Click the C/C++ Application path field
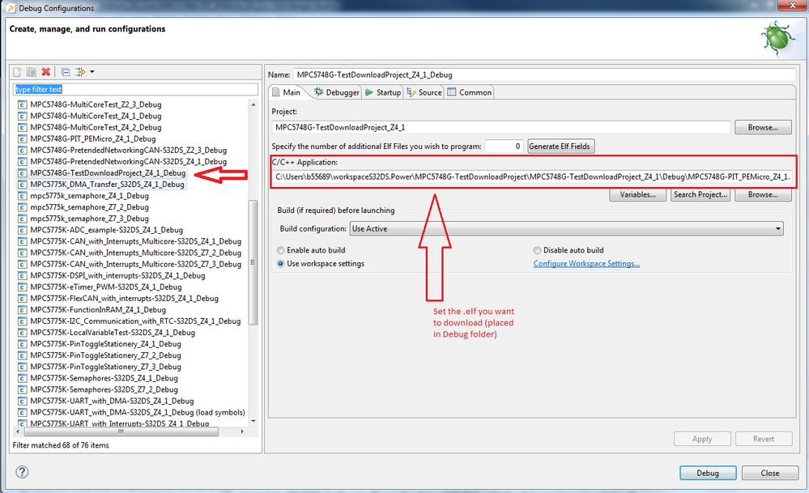 (x=532, y=177)
